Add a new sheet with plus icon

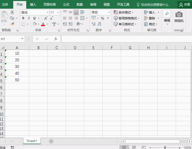coord(51,141)
